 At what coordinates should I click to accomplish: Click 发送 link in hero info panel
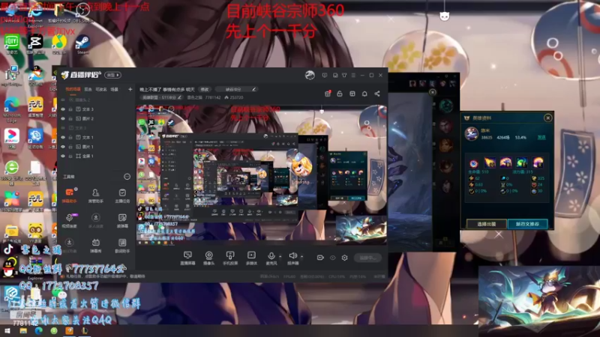click(x=541, y=138)
